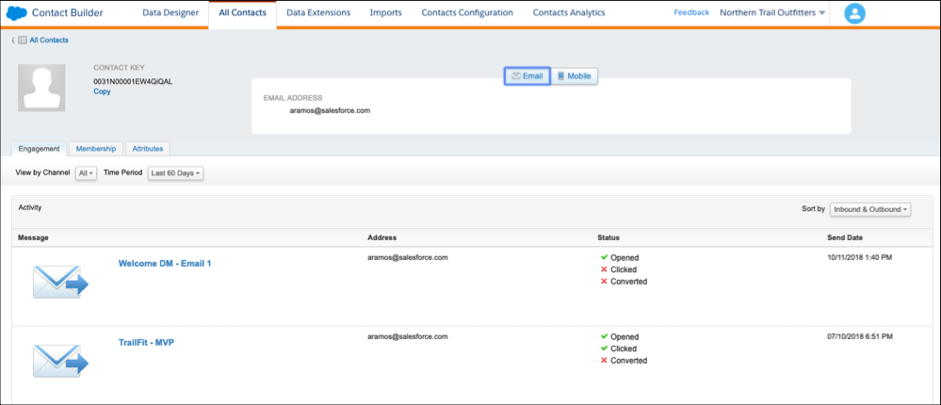Click the contact's placeholder photo
The width and height of the screenshot is (941, 405).
tap(41, 88)
